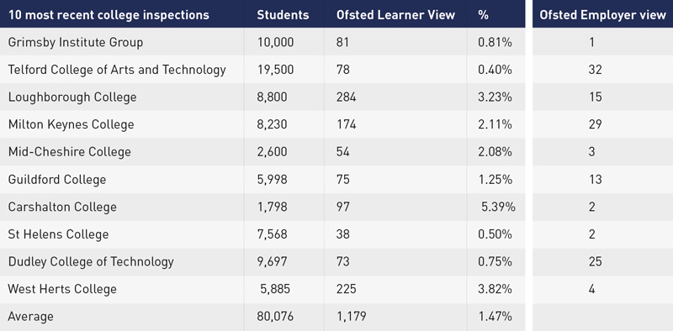Click the percent column header

(483, 14)
